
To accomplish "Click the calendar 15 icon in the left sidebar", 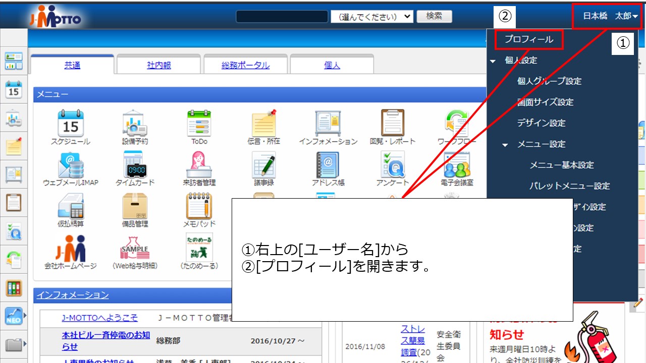I will 14,89.
